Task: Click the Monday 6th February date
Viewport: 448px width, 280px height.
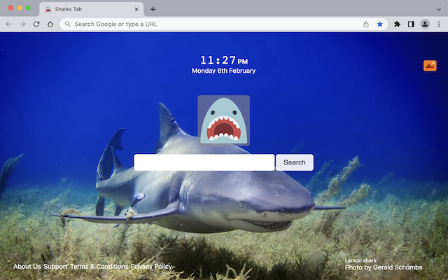Action: click(224, 71)
